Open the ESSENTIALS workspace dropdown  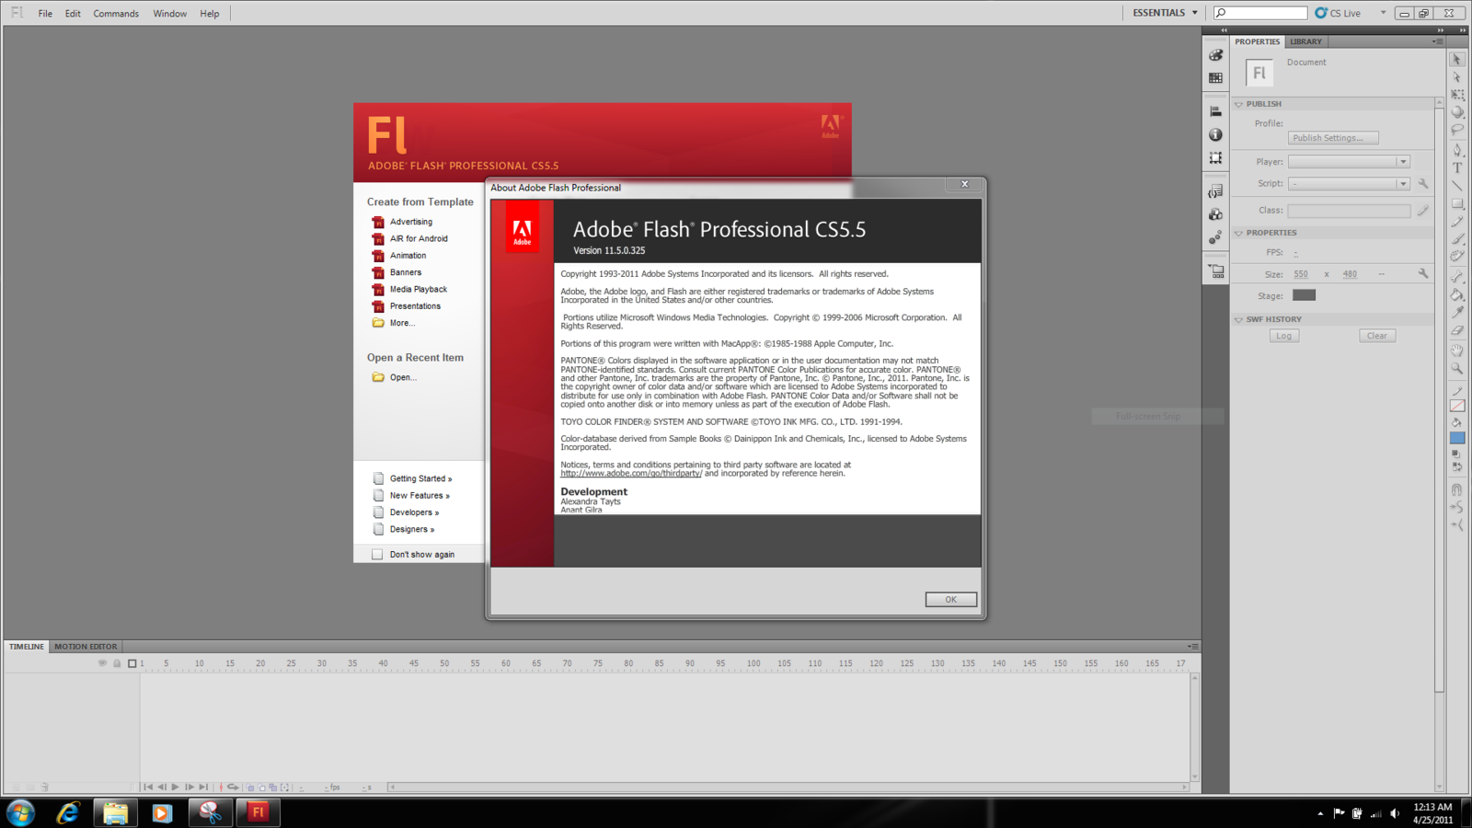click(1165, 13)
